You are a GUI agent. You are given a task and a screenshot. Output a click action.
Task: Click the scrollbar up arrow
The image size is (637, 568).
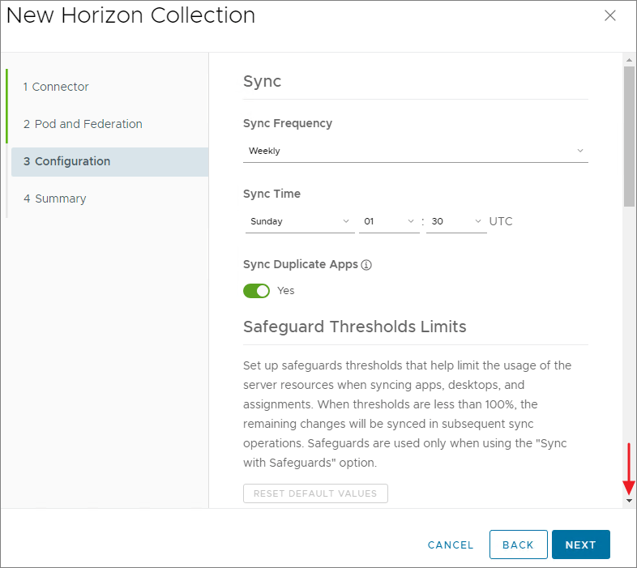[x=629, y=60]
